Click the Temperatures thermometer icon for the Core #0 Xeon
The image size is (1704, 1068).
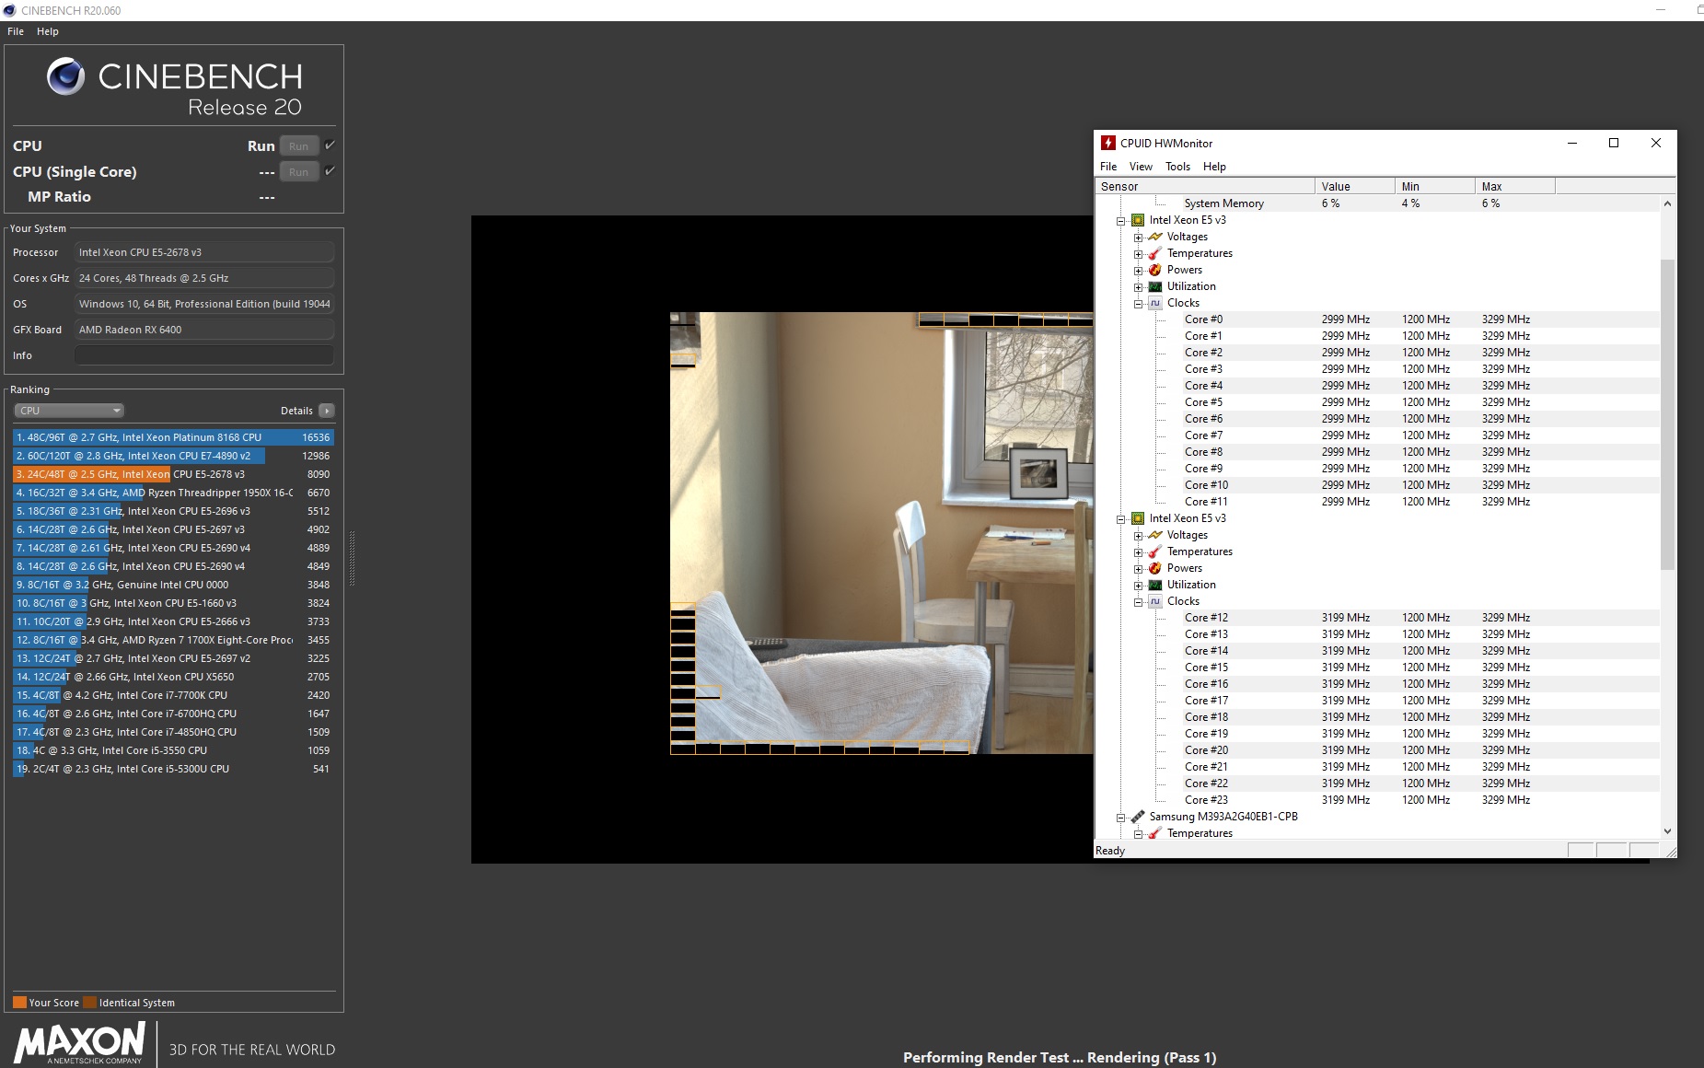tap(1155, 253)
